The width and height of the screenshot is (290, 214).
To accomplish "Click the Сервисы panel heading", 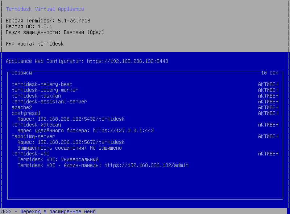I will [22, 73].
